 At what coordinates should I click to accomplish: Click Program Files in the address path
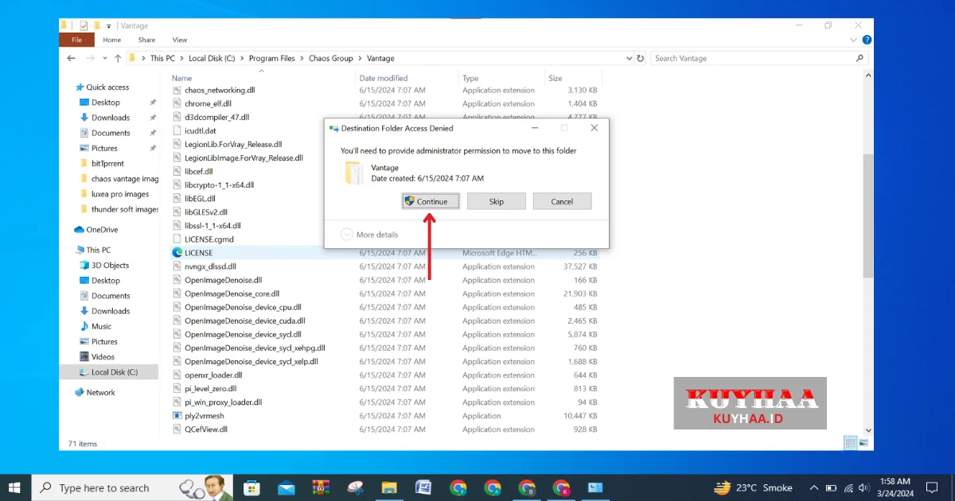coord(271,58)
